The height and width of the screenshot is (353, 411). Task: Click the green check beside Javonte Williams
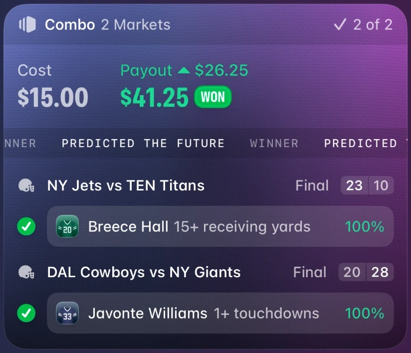26,313
